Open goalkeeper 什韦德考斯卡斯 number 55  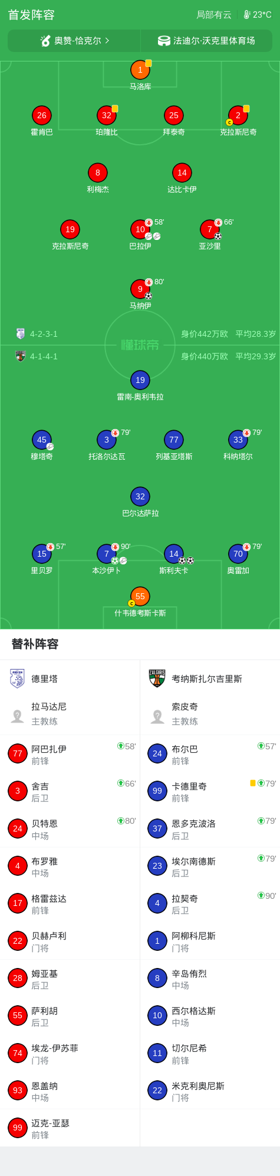pos(140,596)
